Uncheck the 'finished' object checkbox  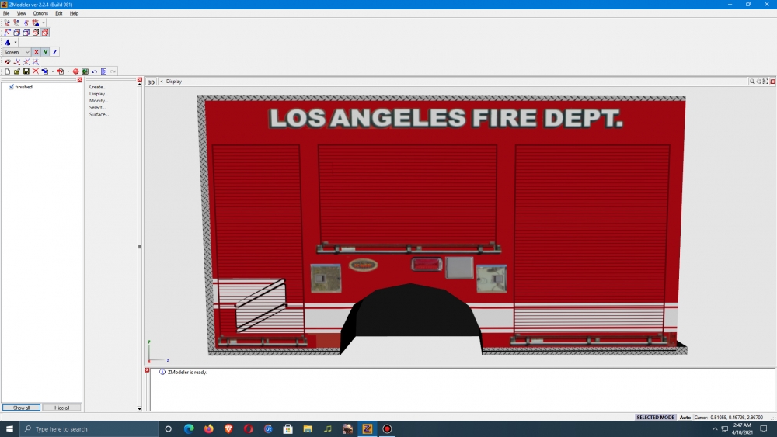[x=11, y=87]
